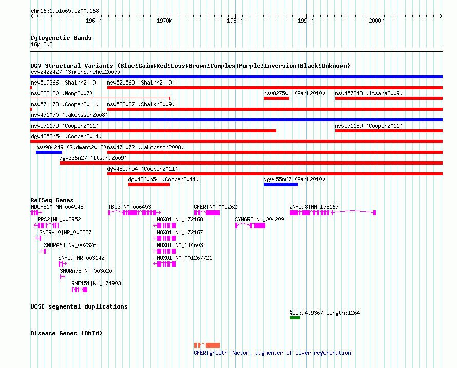Select the RNF151 gene glyph

pyautogui.click(x=80, y=290)
